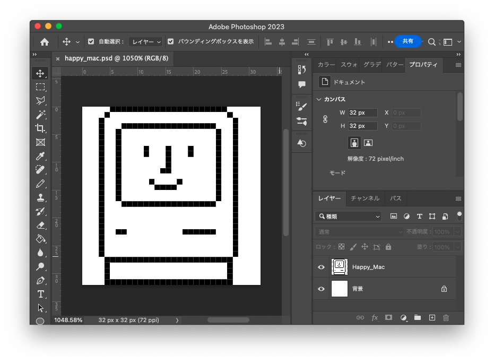The height and width of the screenshot is (364, 494).
Task: Open the Comments panel icon
Action: 301,84
